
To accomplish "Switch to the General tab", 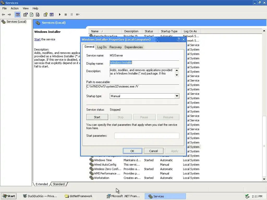I will tap(89, 47).
